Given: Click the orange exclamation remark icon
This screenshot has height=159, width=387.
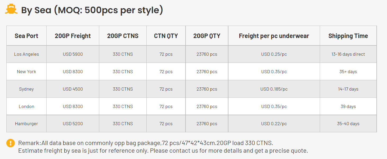Looking at the screenshot, I should (x=11, y=143).
